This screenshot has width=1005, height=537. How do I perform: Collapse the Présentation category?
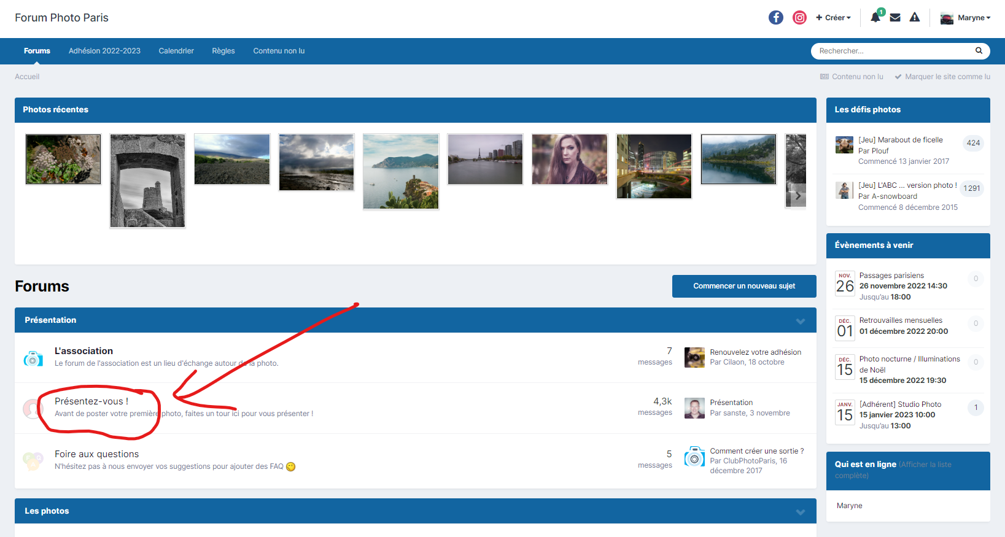coord(800,321)
